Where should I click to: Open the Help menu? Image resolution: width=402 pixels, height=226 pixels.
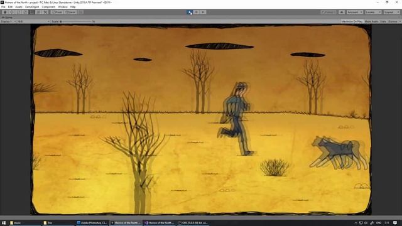pos(73,7)
